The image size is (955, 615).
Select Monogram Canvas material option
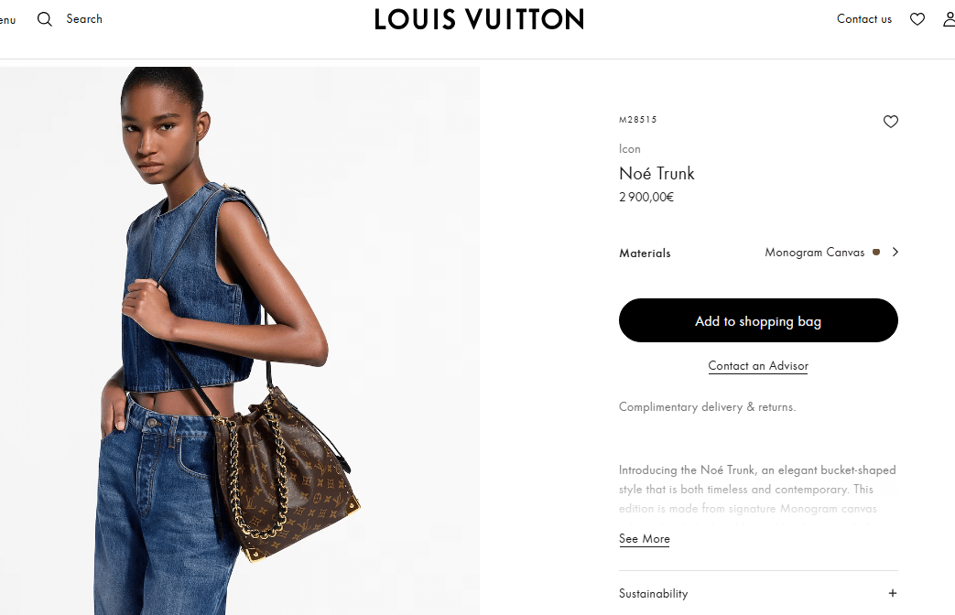[x=814, y=252]
